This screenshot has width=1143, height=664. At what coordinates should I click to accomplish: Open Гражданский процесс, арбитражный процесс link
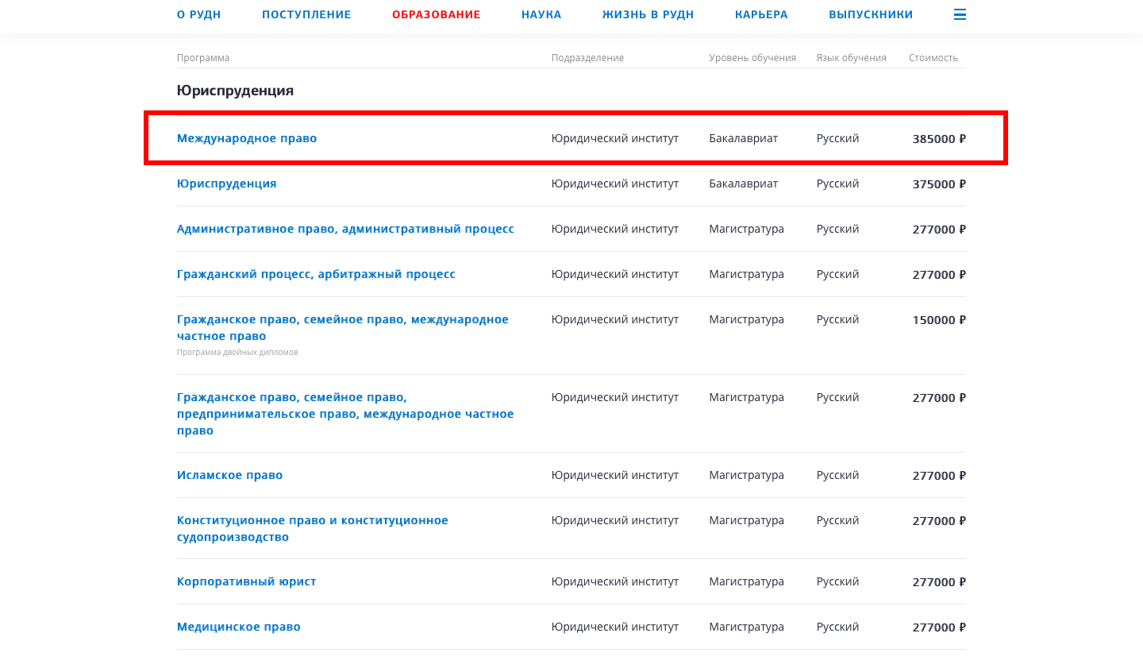coord(316,274)
